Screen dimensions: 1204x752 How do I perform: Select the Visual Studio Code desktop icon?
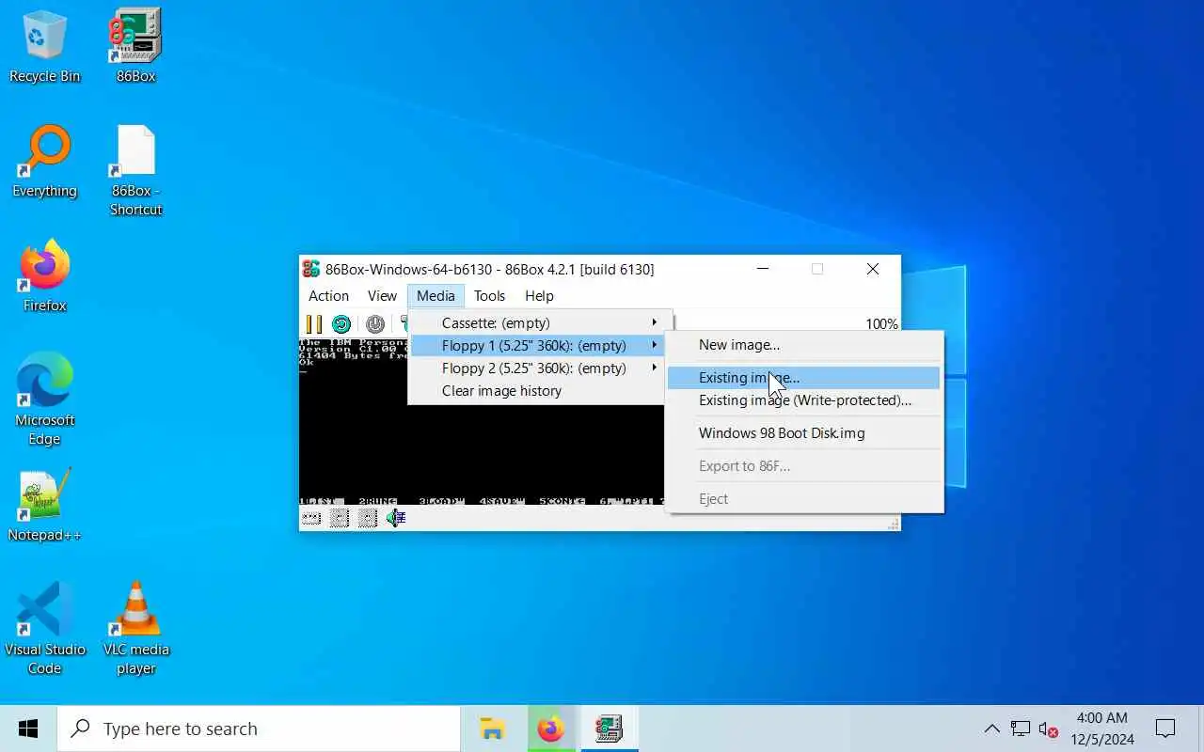pyautogui.click(x=44, y=629)
